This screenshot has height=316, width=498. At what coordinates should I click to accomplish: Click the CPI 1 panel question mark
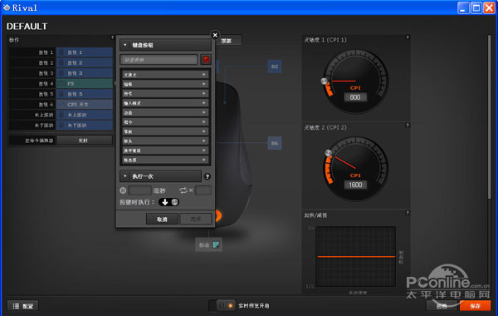pyautogui.click(x=408, y=38)
